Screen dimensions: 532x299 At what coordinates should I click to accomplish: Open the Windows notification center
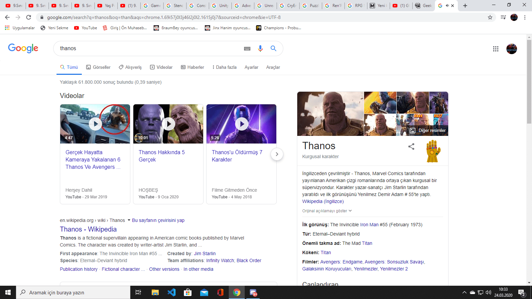click(522, 293)
